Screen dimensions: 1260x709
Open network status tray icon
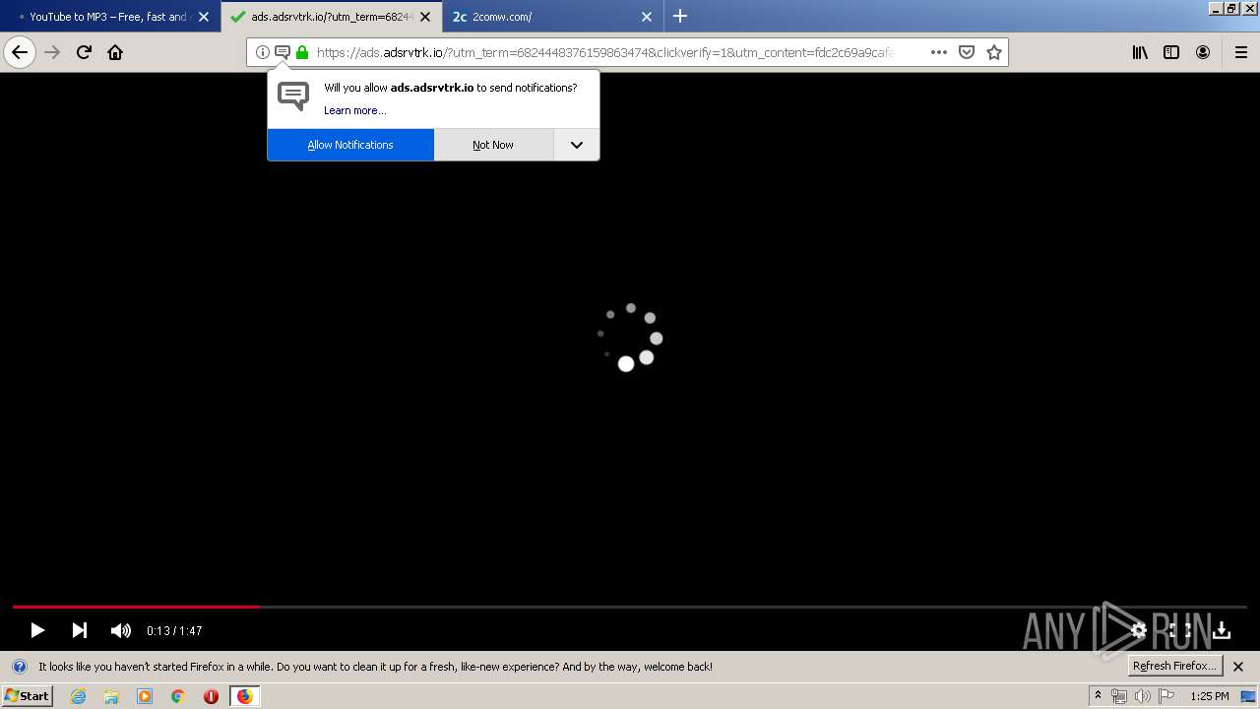click(x=1118, y=696)
